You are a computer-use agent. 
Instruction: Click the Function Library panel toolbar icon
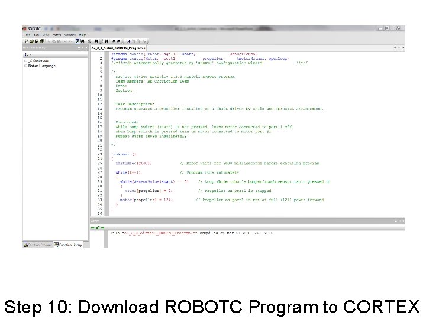coord(27,54)
